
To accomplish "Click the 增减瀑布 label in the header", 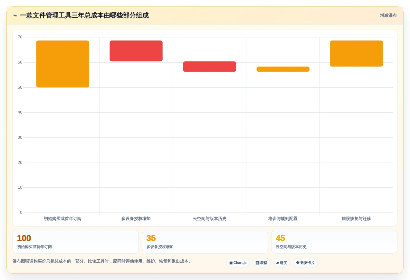I will coord(388,15).
